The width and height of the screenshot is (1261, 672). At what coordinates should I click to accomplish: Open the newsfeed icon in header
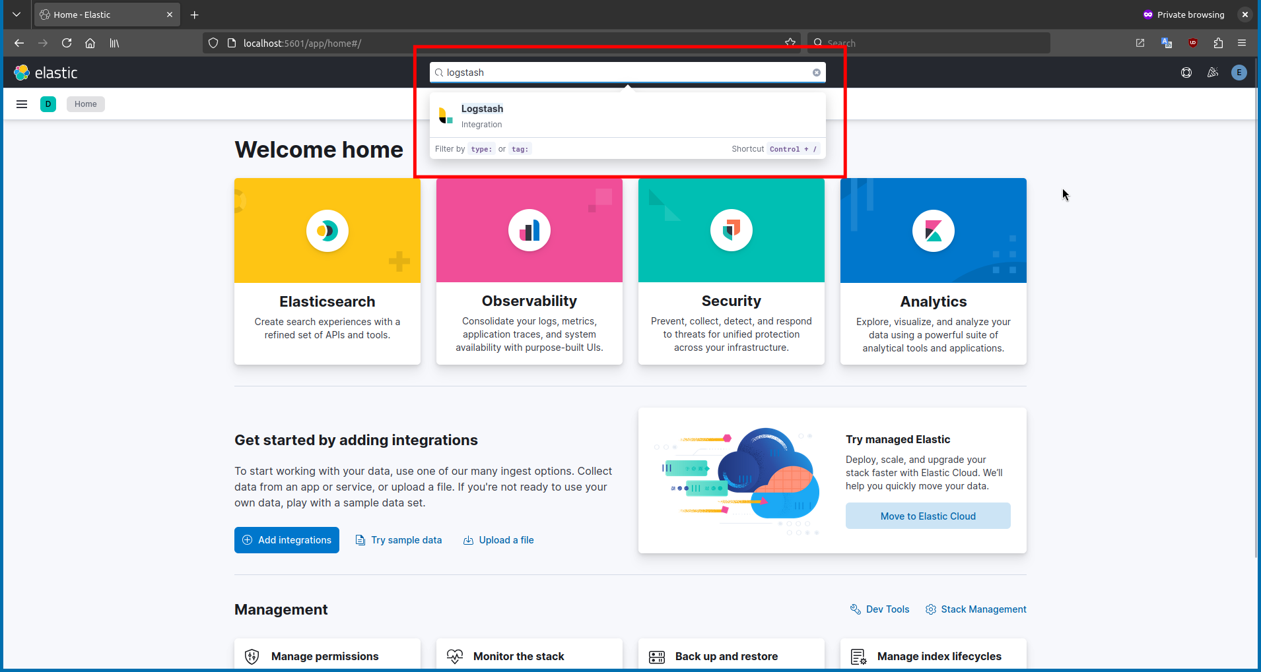1213,73
